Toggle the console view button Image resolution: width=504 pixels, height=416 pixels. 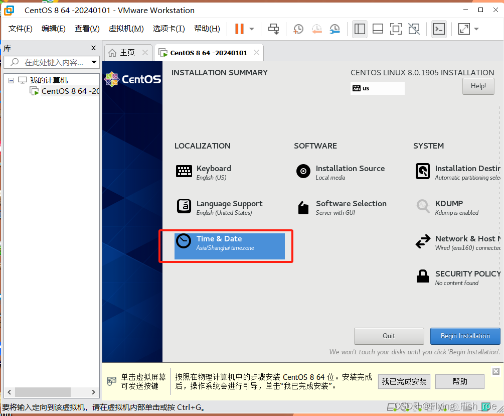tap(439, 29)
